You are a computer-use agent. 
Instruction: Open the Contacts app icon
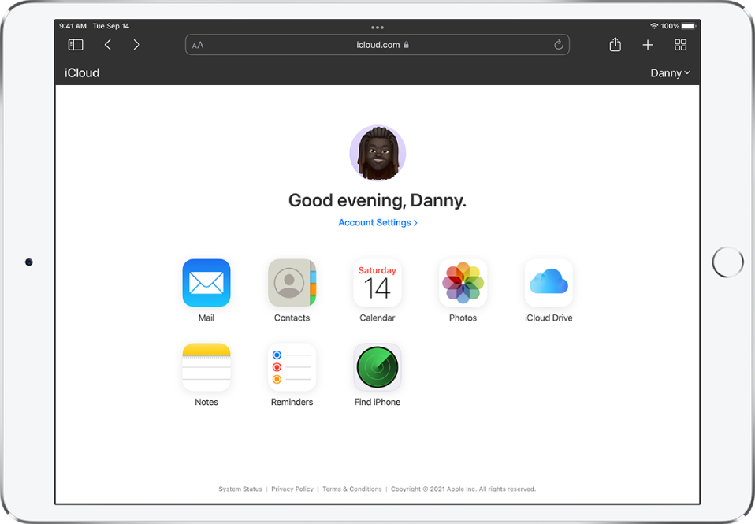pyautogui.click(x=292, y=283)
